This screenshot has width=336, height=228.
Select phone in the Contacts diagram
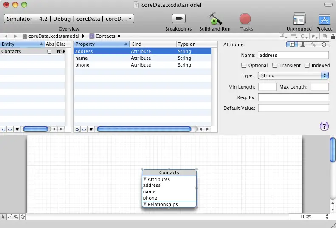point(150,198)
